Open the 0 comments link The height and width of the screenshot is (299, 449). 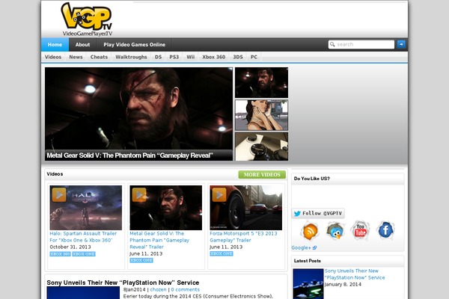(186, 289)
